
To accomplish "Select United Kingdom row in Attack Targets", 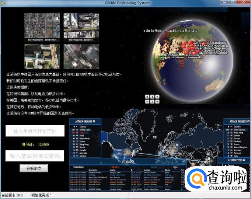I will pyautogui.click(x=237, y=147).
